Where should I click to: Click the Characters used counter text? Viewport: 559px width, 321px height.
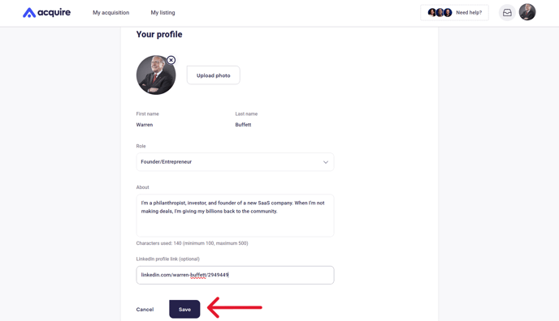pyautogui.click(x=192, y=243)
